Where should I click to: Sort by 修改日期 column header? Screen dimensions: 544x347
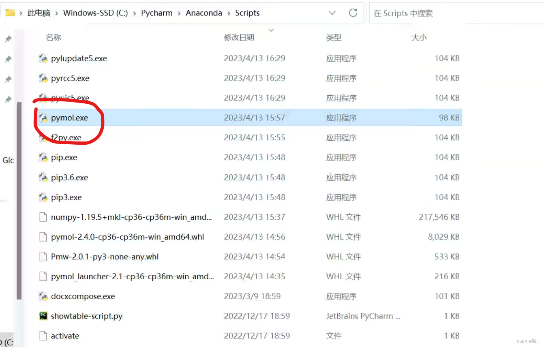239,37
